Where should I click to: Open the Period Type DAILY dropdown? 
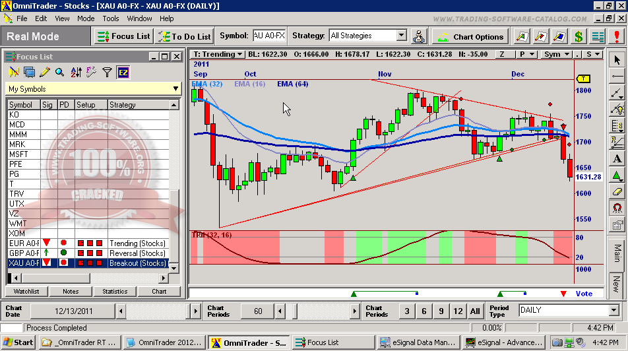click(613, 310)
